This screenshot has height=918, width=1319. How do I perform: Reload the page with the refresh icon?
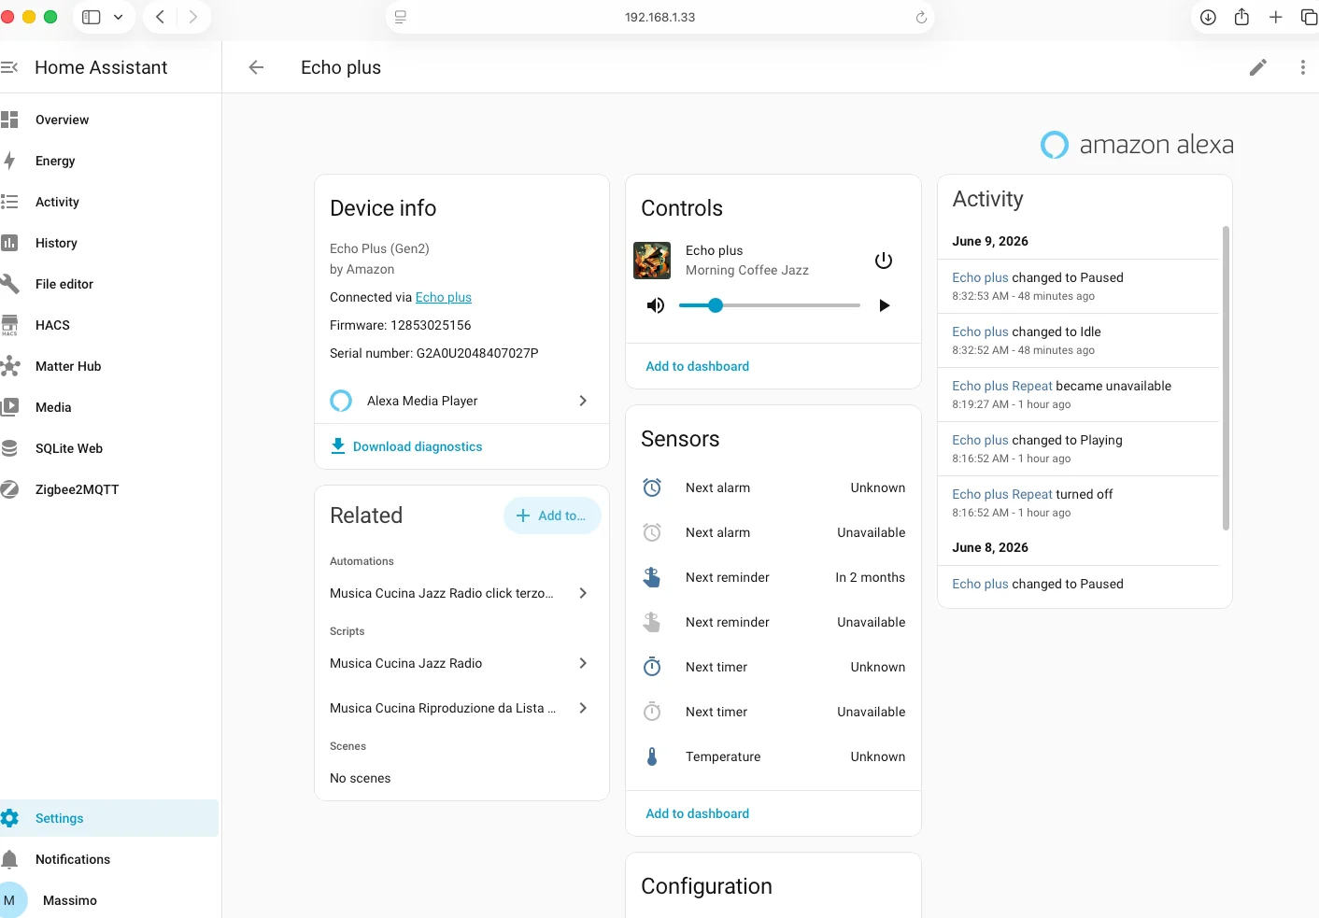[921, 17]
